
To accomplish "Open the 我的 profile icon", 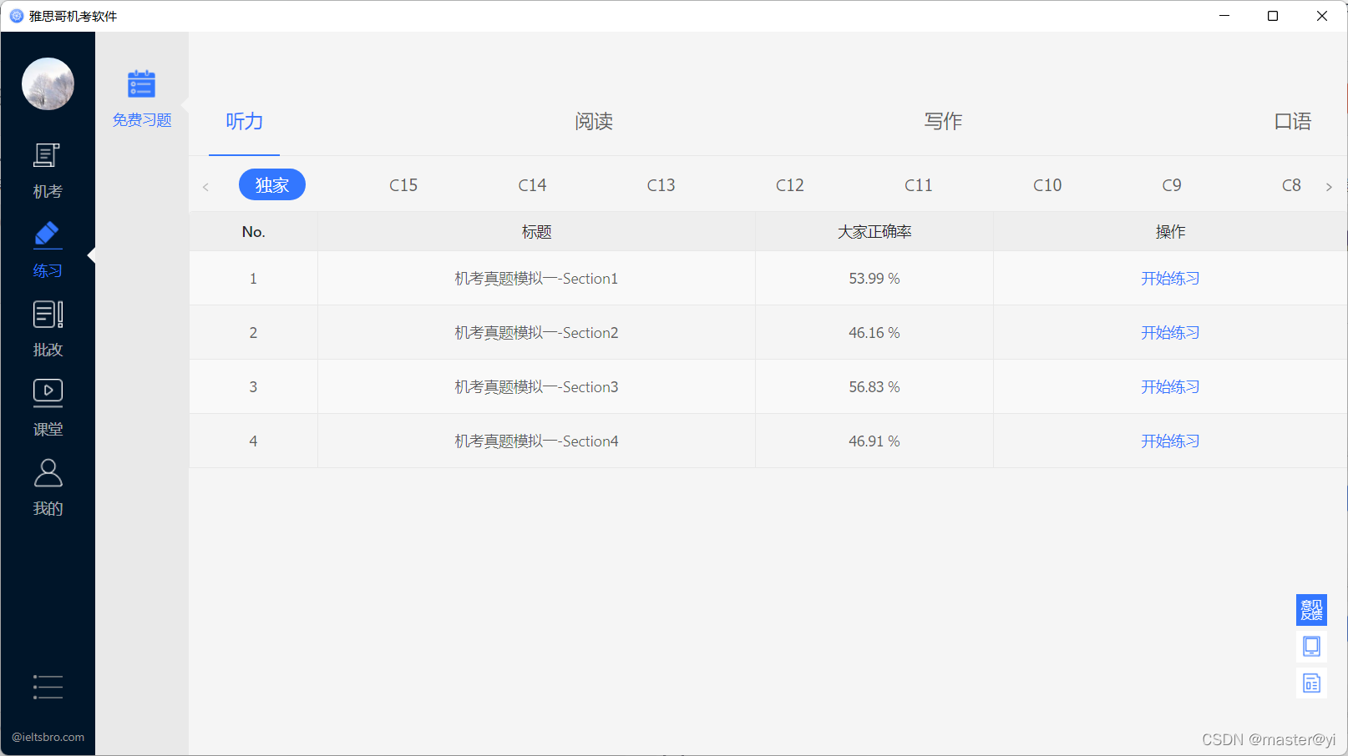I will click(48, 473).
